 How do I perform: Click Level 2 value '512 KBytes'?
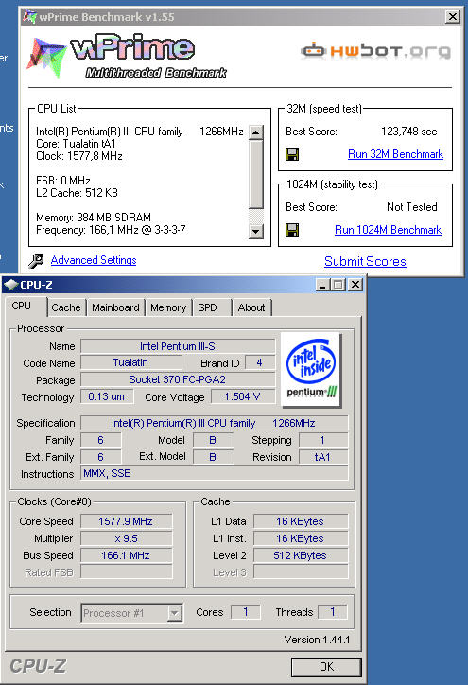301,555
